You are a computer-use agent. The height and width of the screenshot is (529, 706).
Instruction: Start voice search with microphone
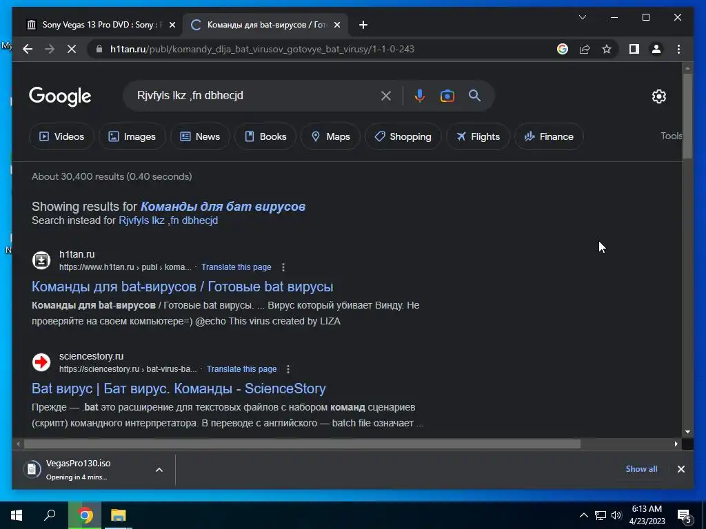click(x=420, y=95)
